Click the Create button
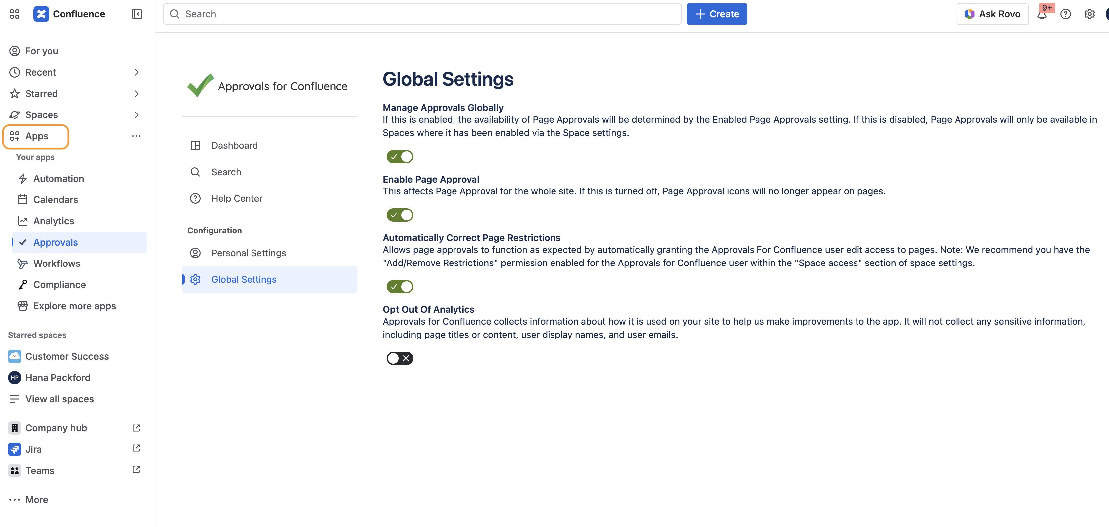Screen dimensions: 1109x527 717,14
